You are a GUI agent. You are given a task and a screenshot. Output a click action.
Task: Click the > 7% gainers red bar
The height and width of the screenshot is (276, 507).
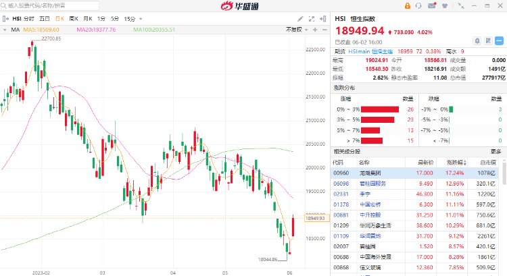pyautogui.click(x=372, y=141)
